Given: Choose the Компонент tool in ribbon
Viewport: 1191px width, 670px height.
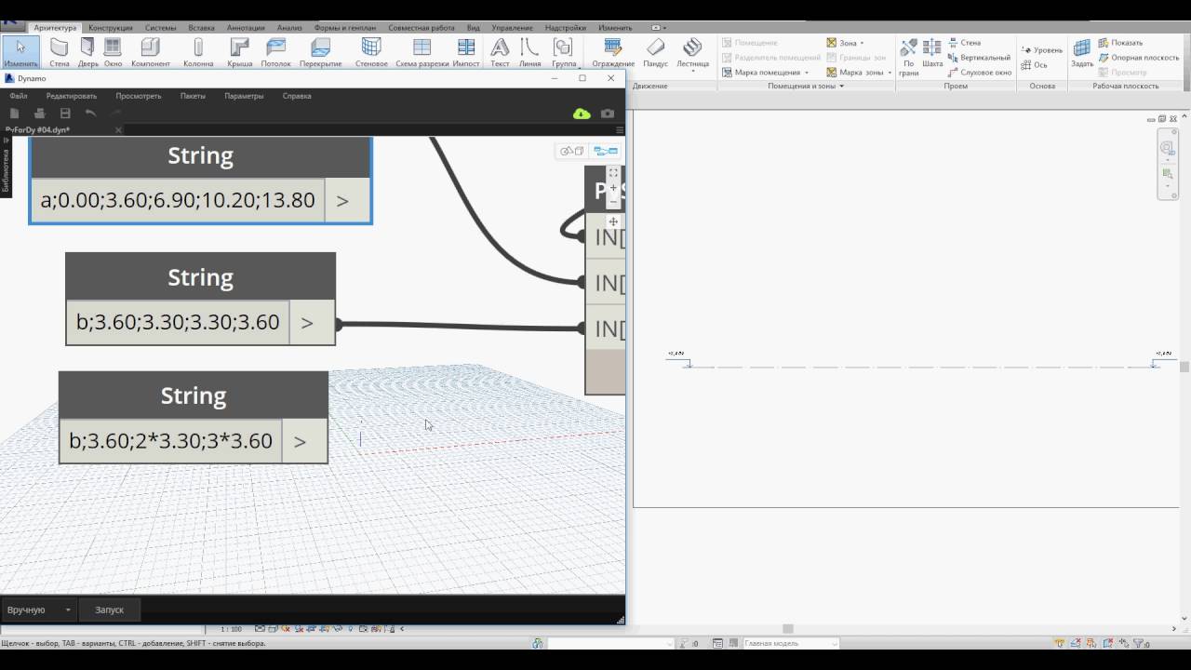Looking at the screenshot, I should tap(151, 52).
